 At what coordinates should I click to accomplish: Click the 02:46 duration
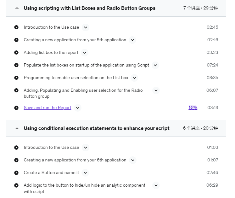tap(212, 172)
